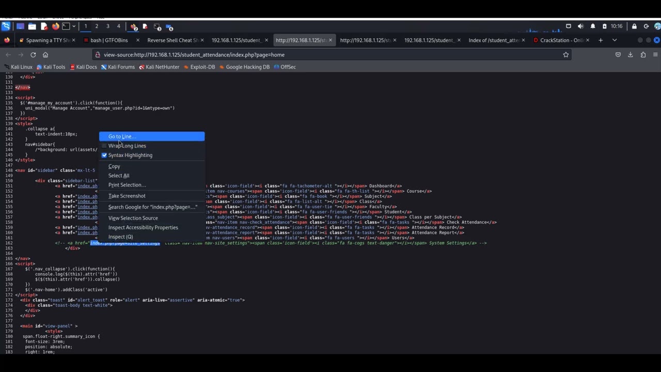Choose Print Selection in context menu

[x=152, y=185]
